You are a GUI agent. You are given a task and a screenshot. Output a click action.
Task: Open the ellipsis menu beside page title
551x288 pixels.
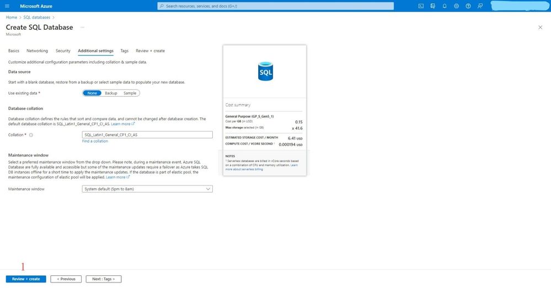point(82,28)
